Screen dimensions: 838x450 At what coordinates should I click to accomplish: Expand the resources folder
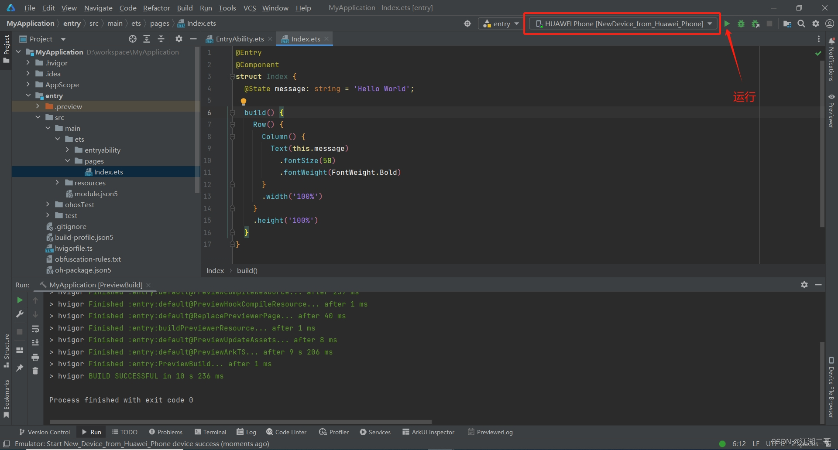(x=57, y=183)
